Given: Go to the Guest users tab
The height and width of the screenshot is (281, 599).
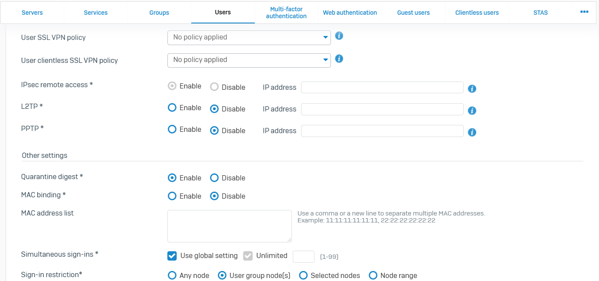Looking at the screenshot, I should pyautogui.click(x=413, y=13).
